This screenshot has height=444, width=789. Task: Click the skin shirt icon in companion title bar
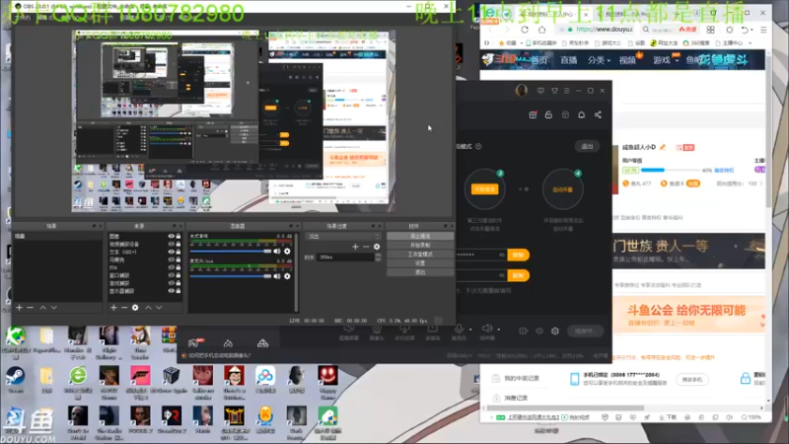[554, 91]
